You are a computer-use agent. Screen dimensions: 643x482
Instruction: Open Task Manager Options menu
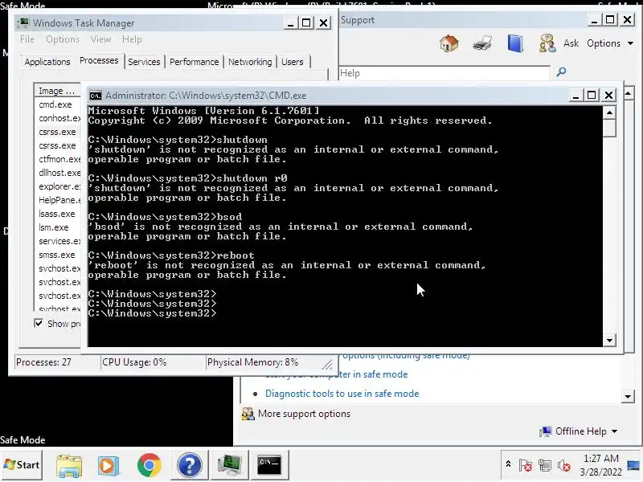point(63,39)
